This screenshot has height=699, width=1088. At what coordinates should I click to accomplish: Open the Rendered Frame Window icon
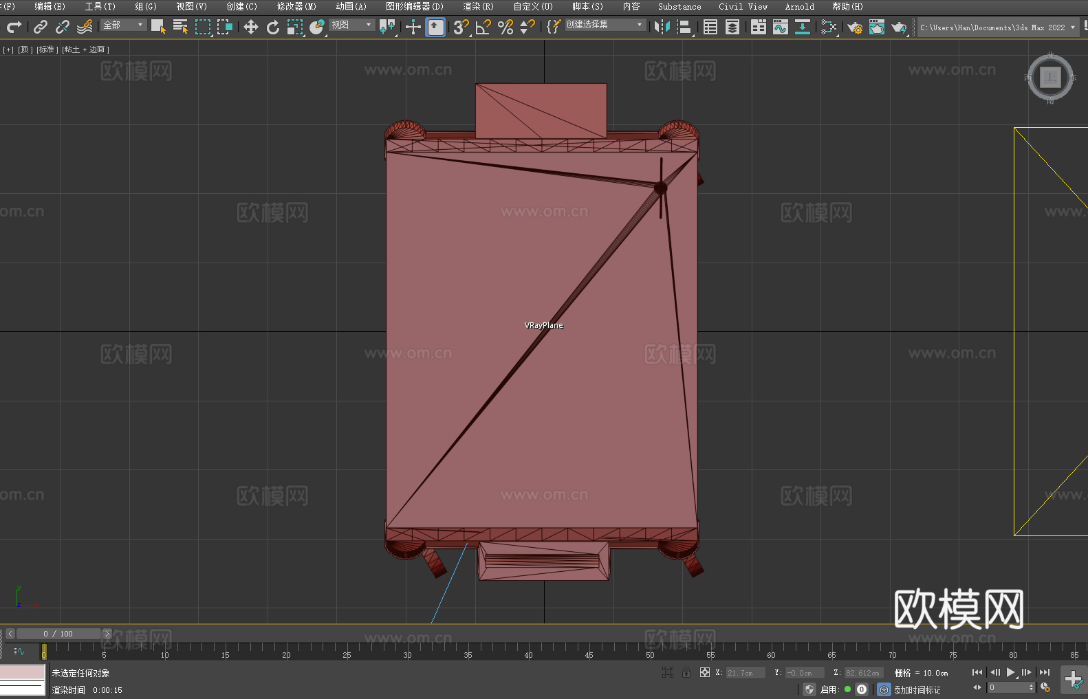(877, 27)
